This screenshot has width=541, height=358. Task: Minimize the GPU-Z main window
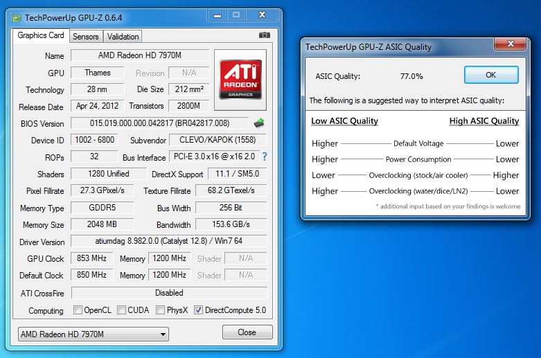pos(218,15)
